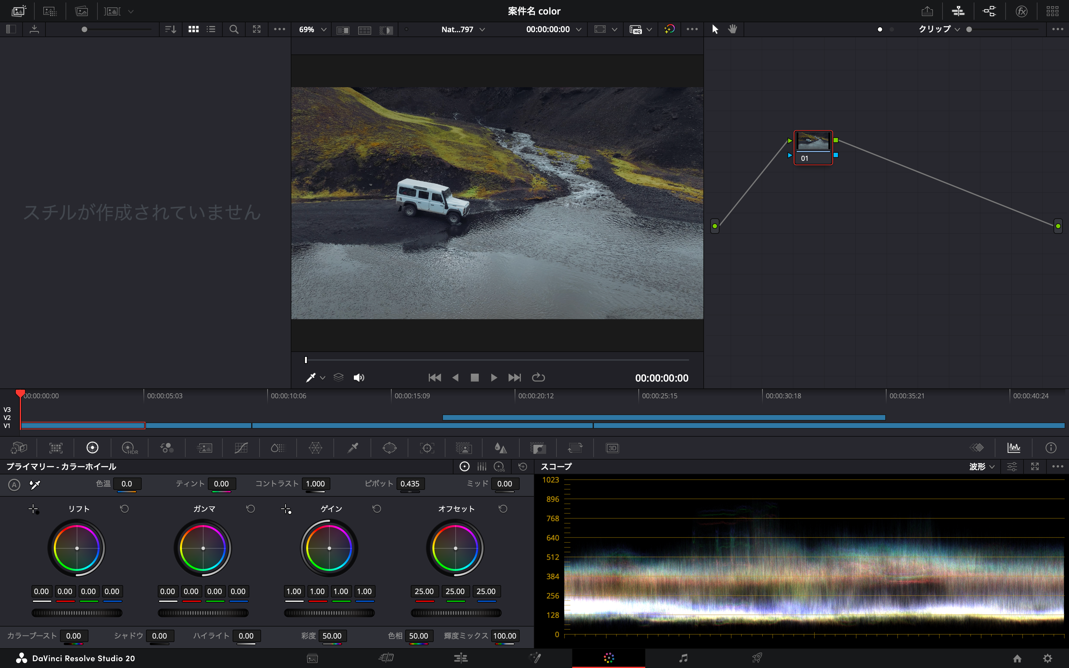The width and height of the screenshot is (1069, 668).
Task: Enable auto balance A button
Action: (14, 485)
